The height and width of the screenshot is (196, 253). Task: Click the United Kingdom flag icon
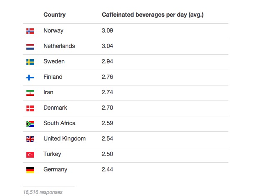[x=30, y=139]
